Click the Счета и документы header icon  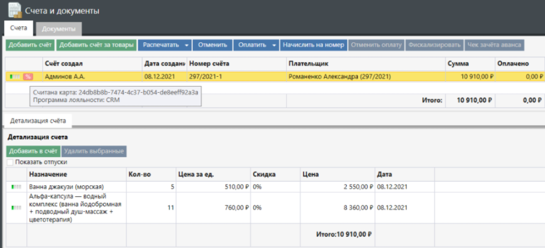[x=14, y=10]
